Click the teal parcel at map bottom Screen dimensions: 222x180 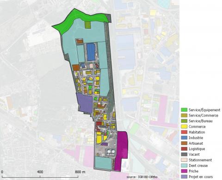[103, 163]
